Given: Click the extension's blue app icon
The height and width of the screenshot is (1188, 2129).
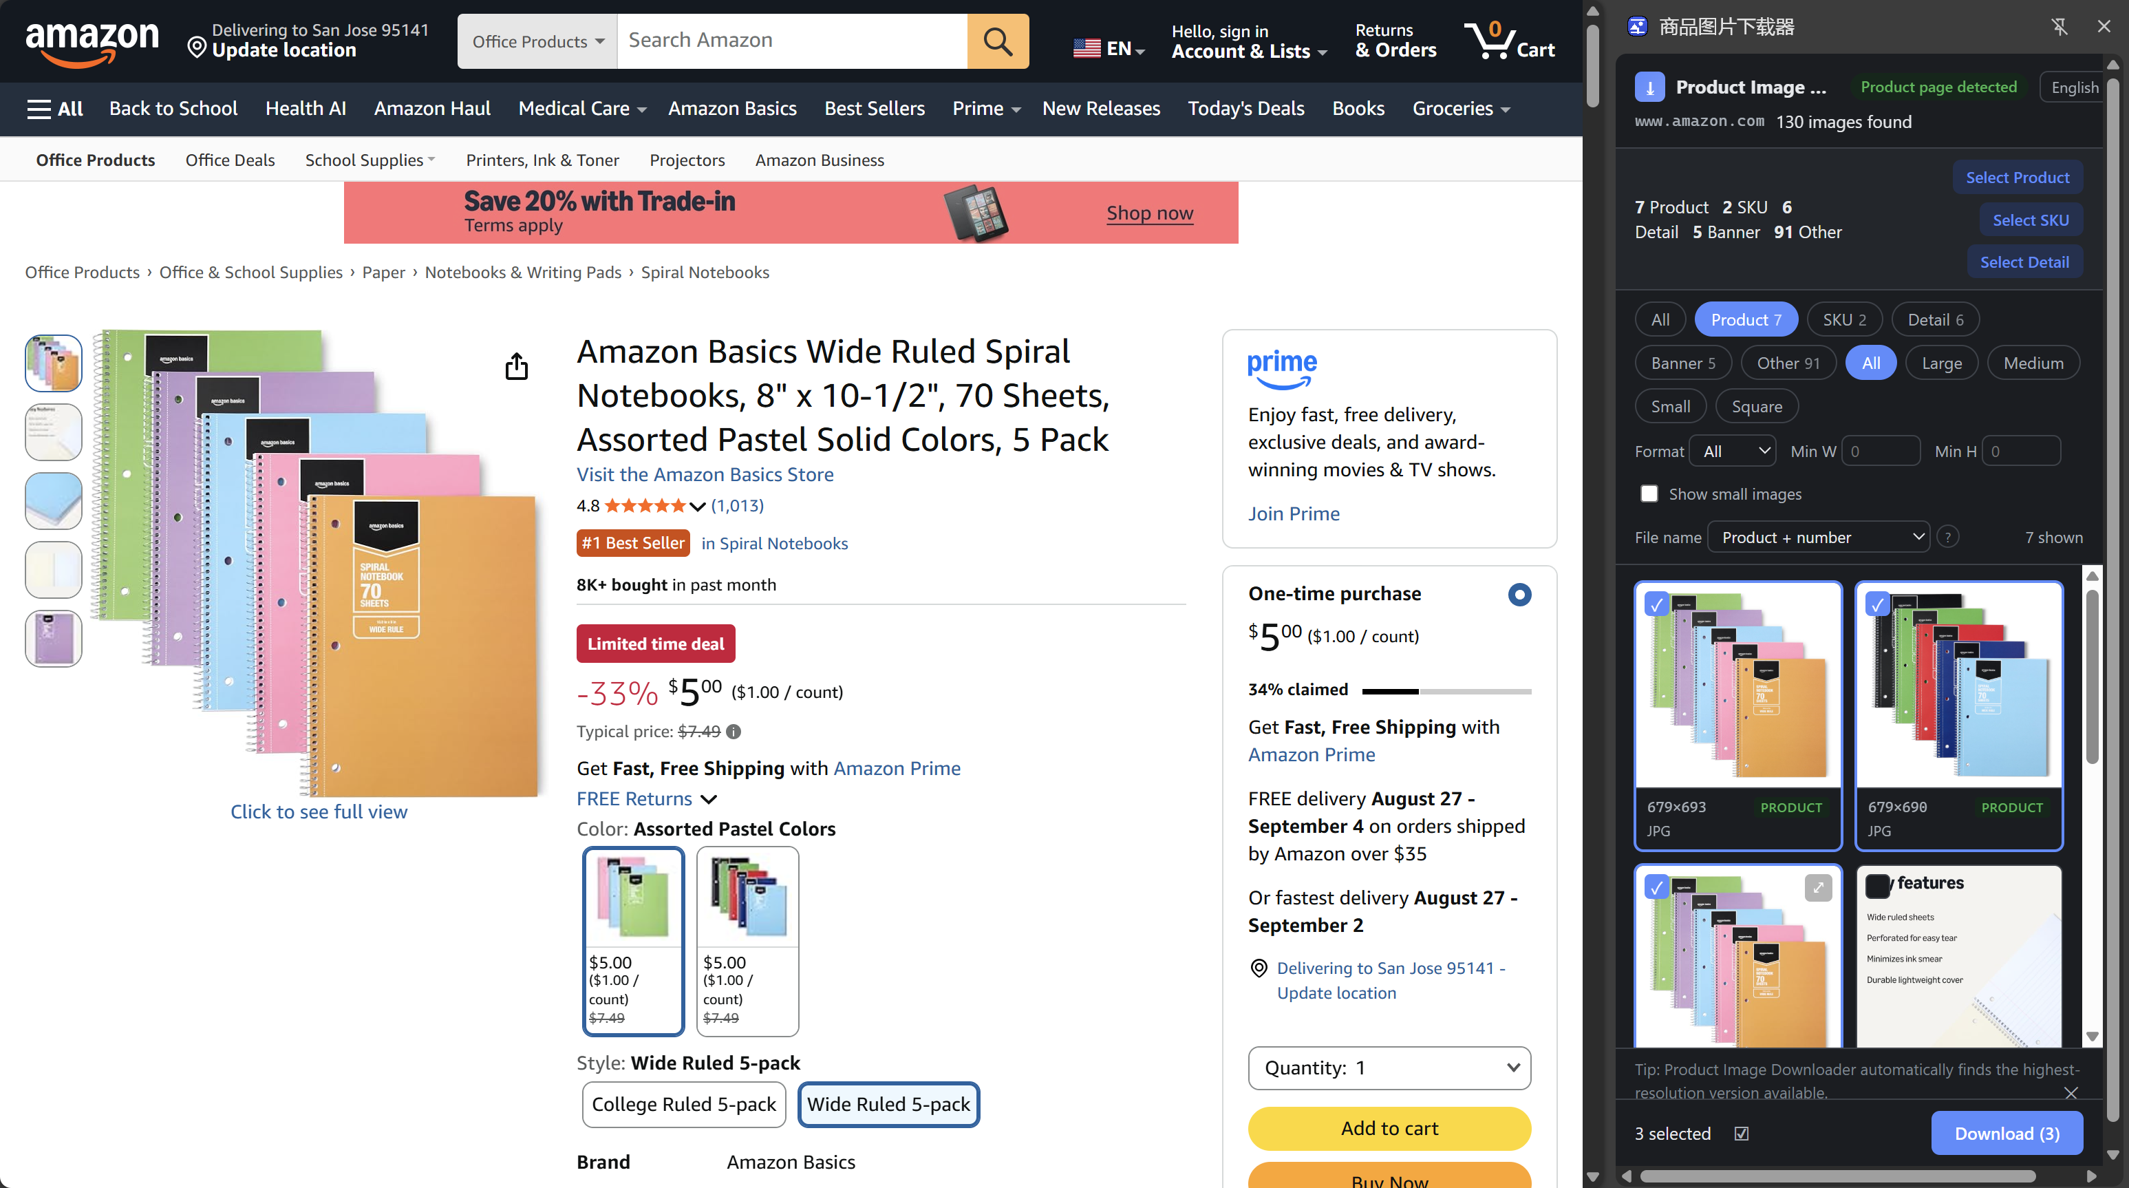Looking at the screenshot, I should (x=1637, y=26).
